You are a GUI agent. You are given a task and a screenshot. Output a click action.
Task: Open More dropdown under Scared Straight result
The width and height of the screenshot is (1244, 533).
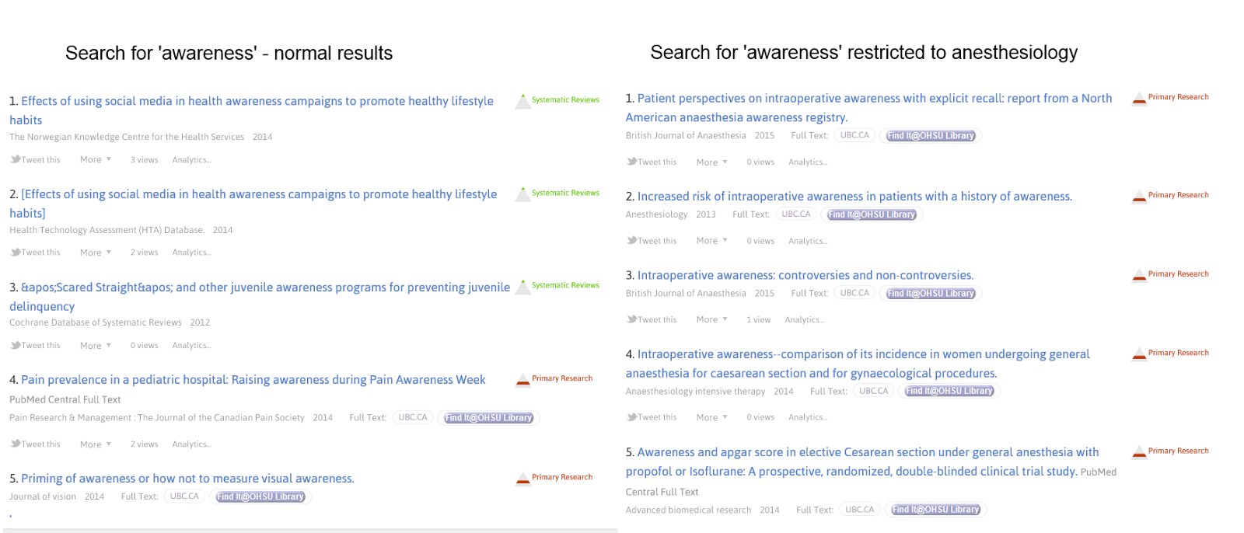[x=96, y=346]
